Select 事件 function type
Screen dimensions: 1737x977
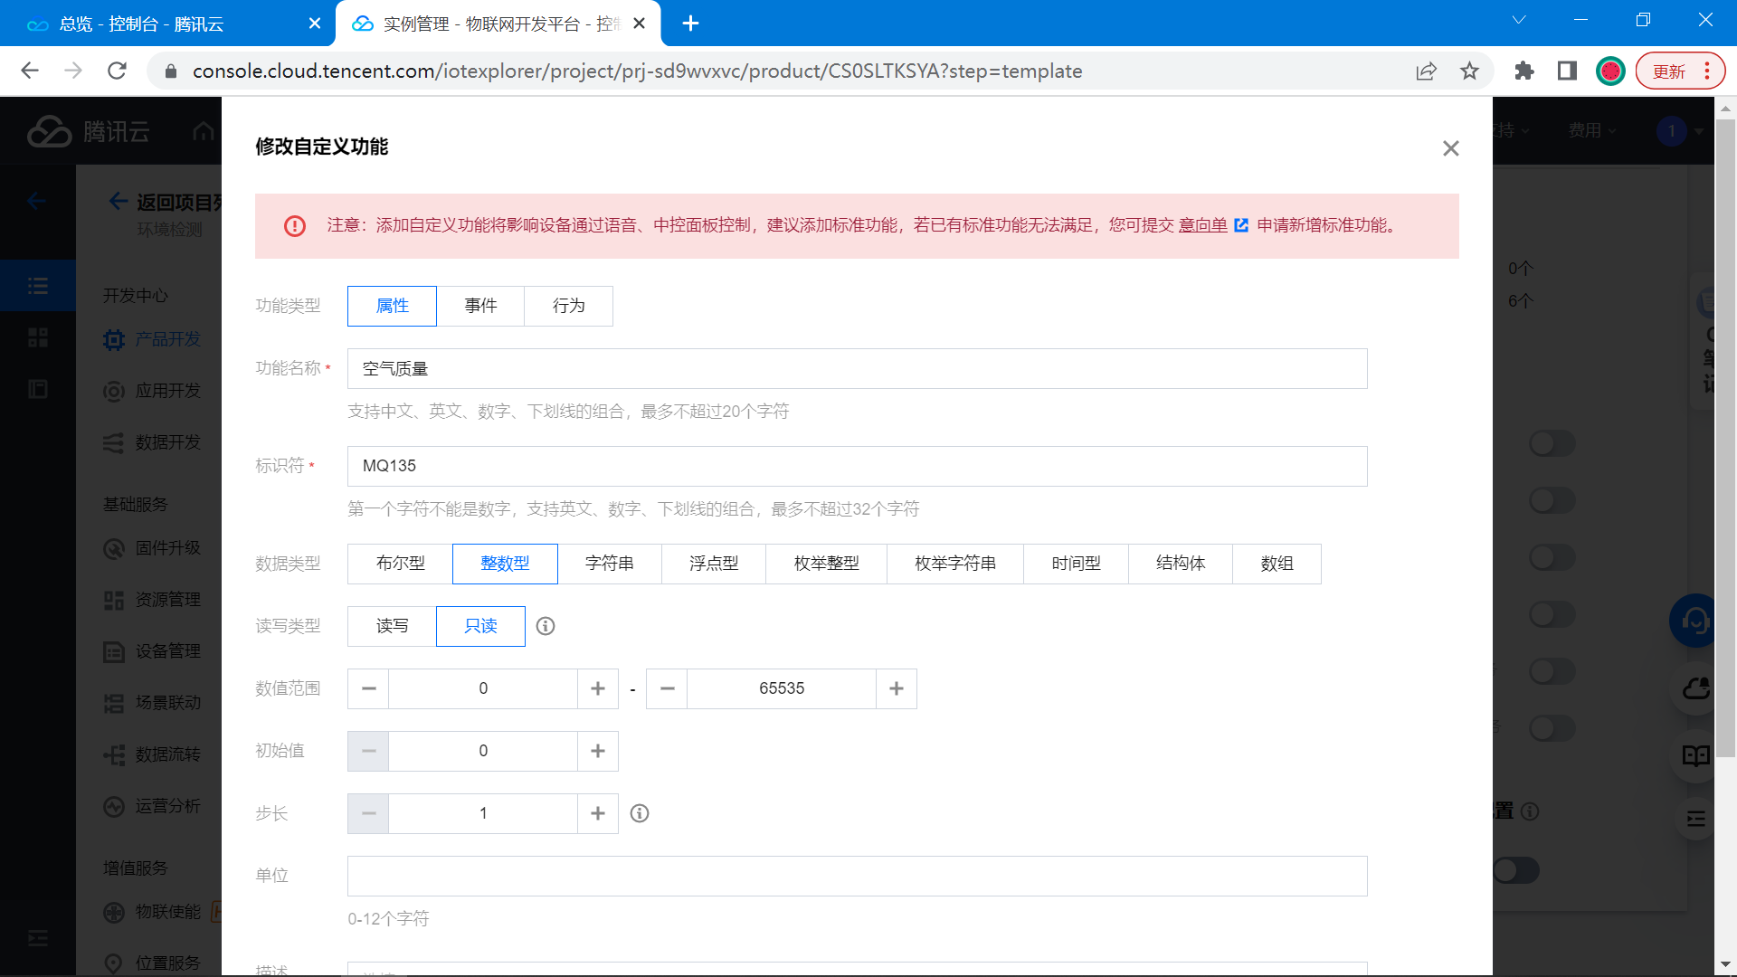(480, 306)
